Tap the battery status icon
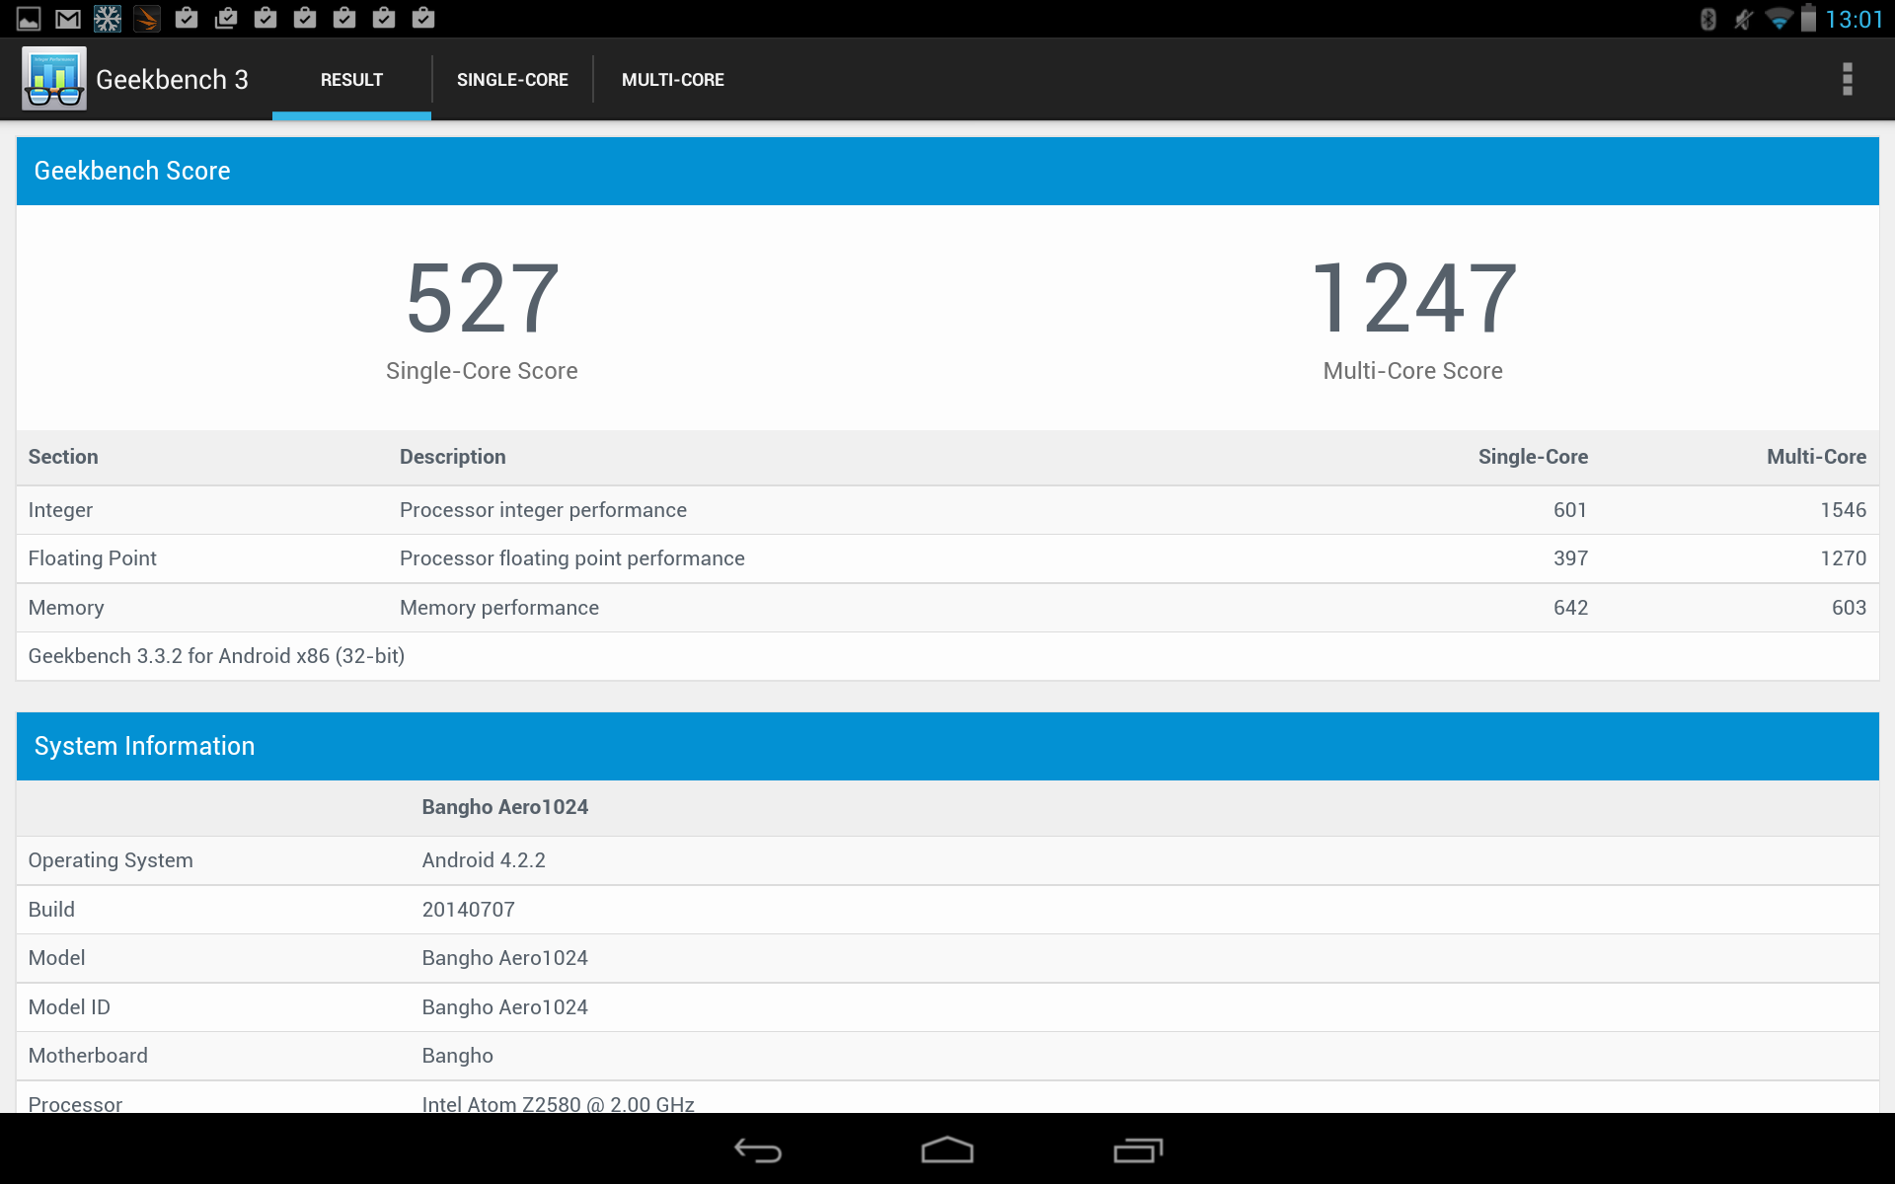This screenshot has height=1184, width=1895. pos(1808,18)
